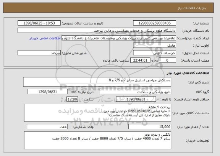Viewport: 220px width, 156px height.
Task: Select the buyer organization name field
Action: [x=97, y=31]
